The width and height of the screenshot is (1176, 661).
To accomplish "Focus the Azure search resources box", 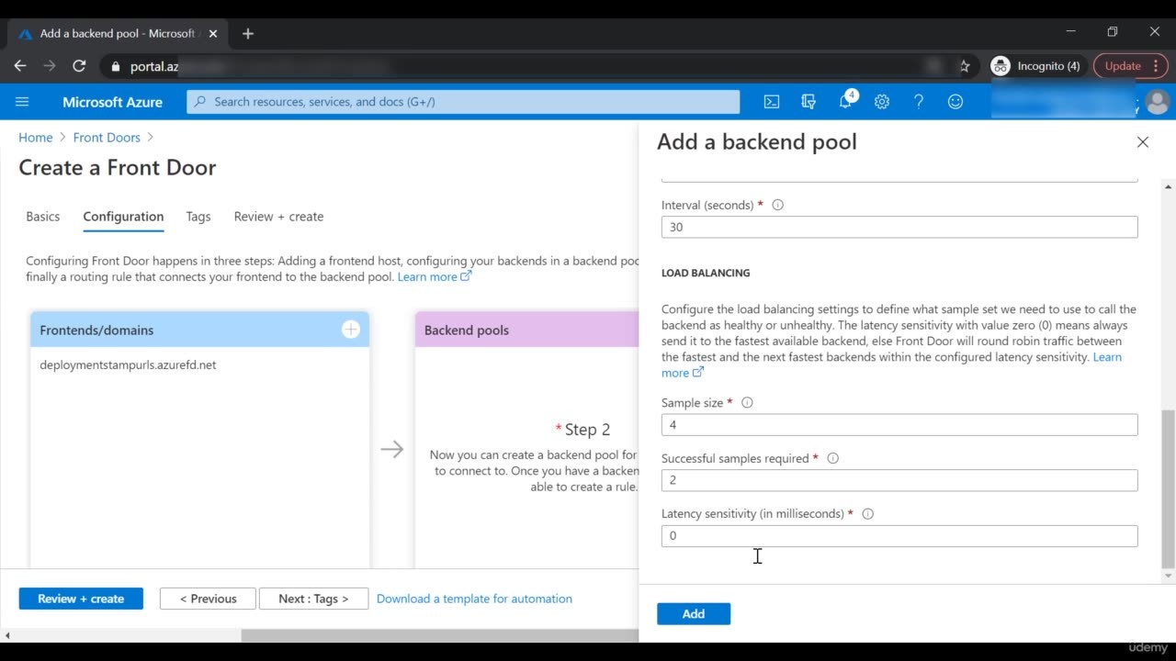I will 463,102.
